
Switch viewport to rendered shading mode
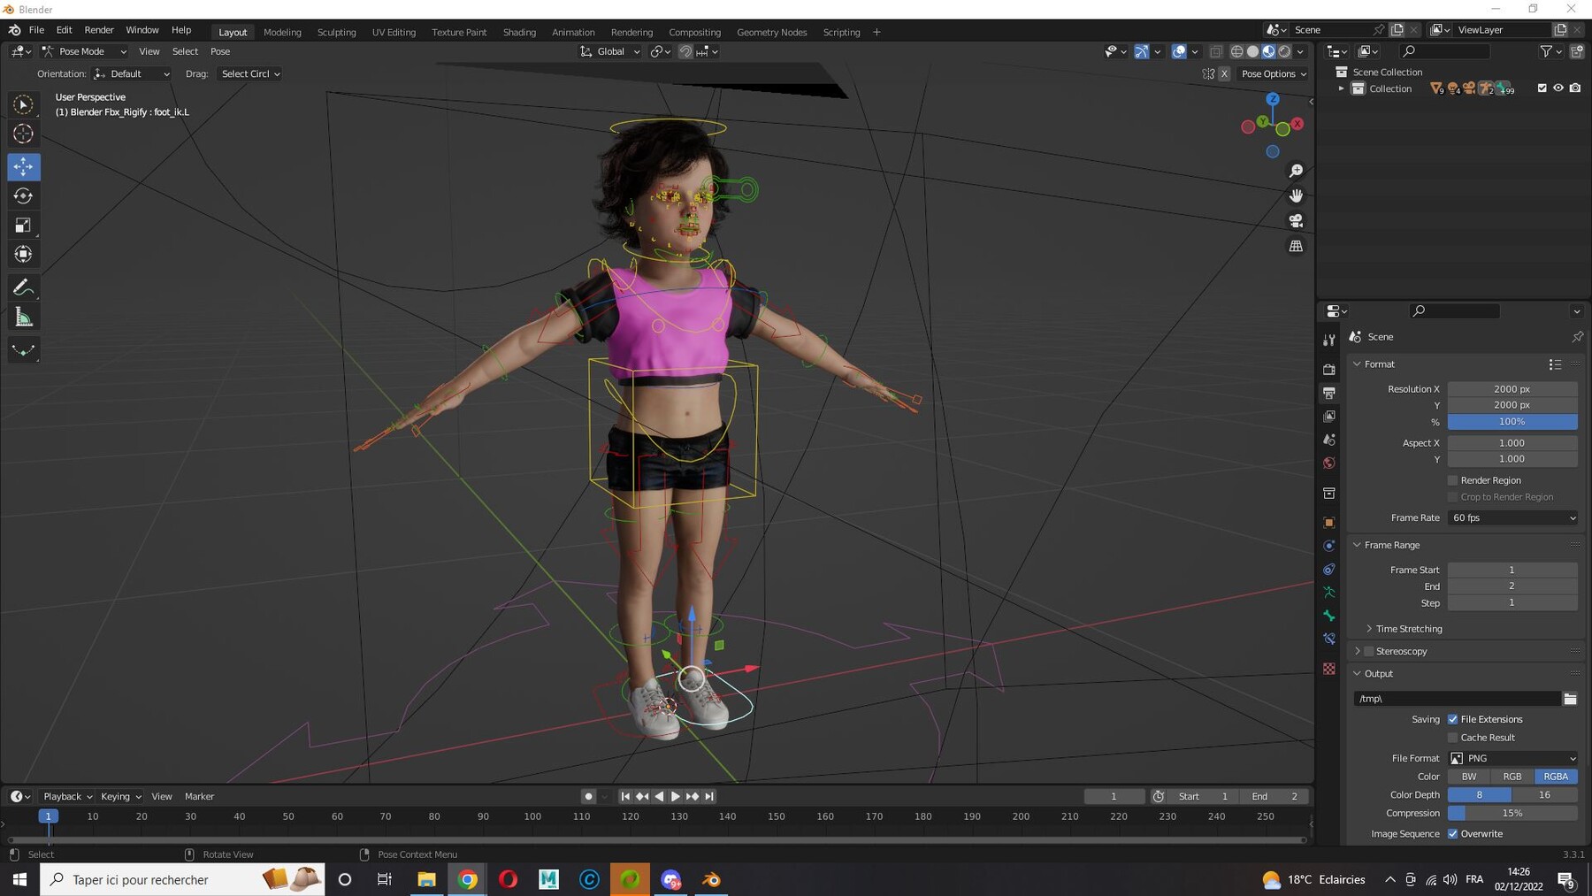click(1285, 51)
